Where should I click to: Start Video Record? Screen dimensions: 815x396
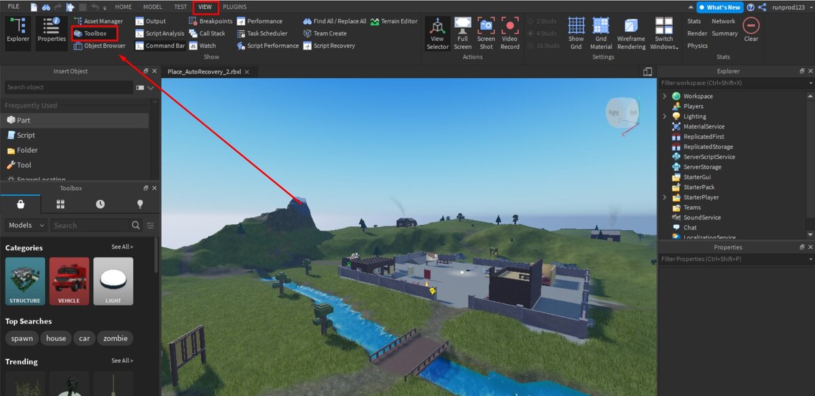509,33
